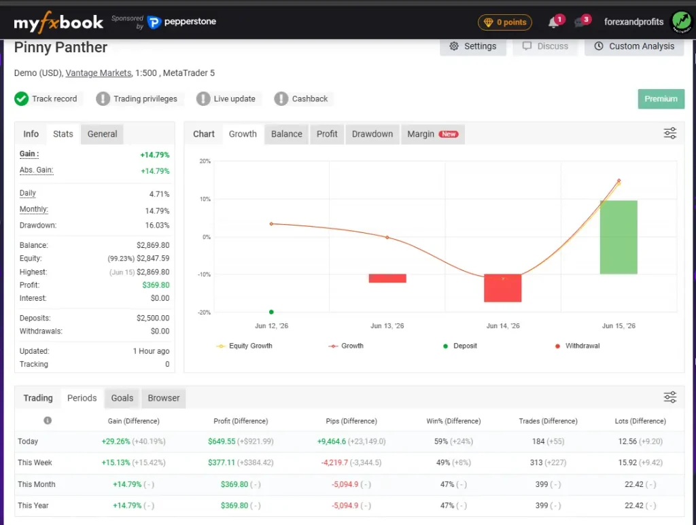
Task: Click the Trading privileges warning icon
Action: 103,99
